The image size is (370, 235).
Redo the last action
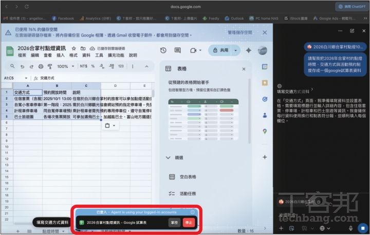[31, 67]
